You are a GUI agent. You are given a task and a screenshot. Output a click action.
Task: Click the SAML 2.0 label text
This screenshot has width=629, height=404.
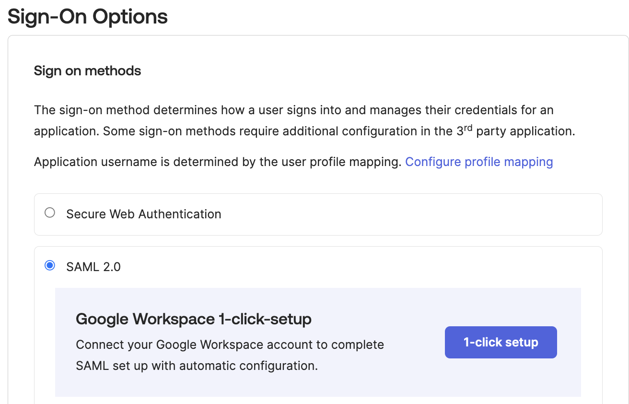[x=94, y=266]
